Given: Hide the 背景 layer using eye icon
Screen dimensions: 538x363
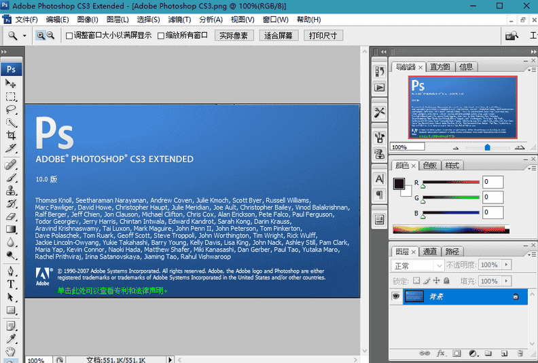Looking at the screenshot, I should pyautogui.click(x=396, y=297).
